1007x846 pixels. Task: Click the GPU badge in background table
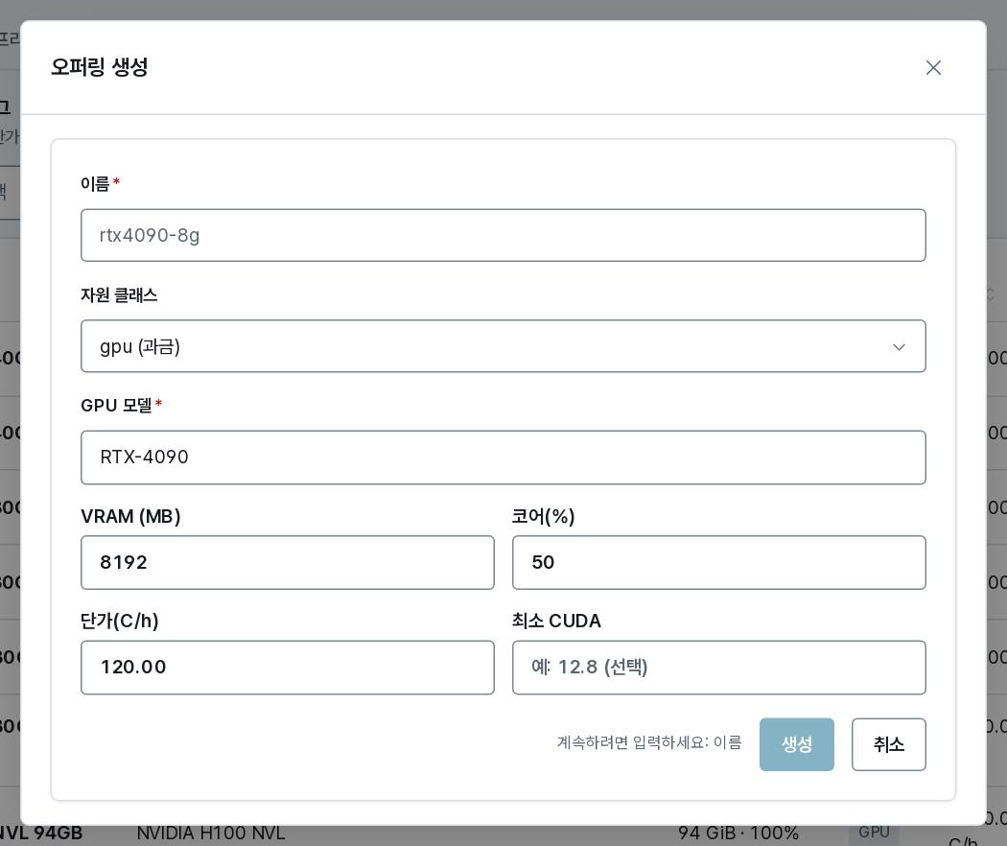(874, 832)
